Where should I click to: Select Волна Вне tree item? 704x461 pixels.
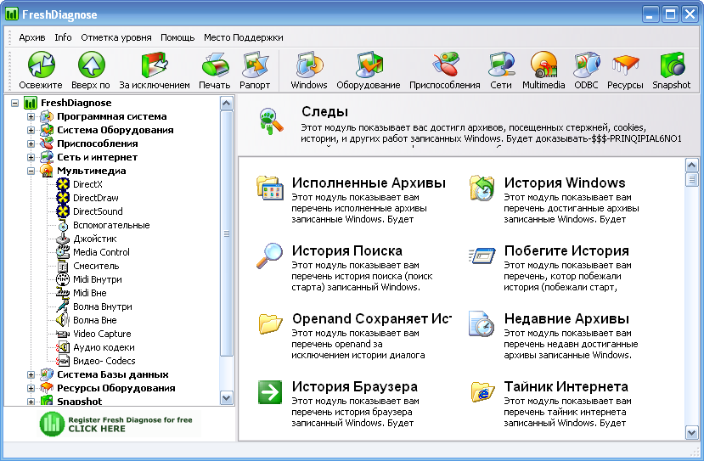click(95, 320)
